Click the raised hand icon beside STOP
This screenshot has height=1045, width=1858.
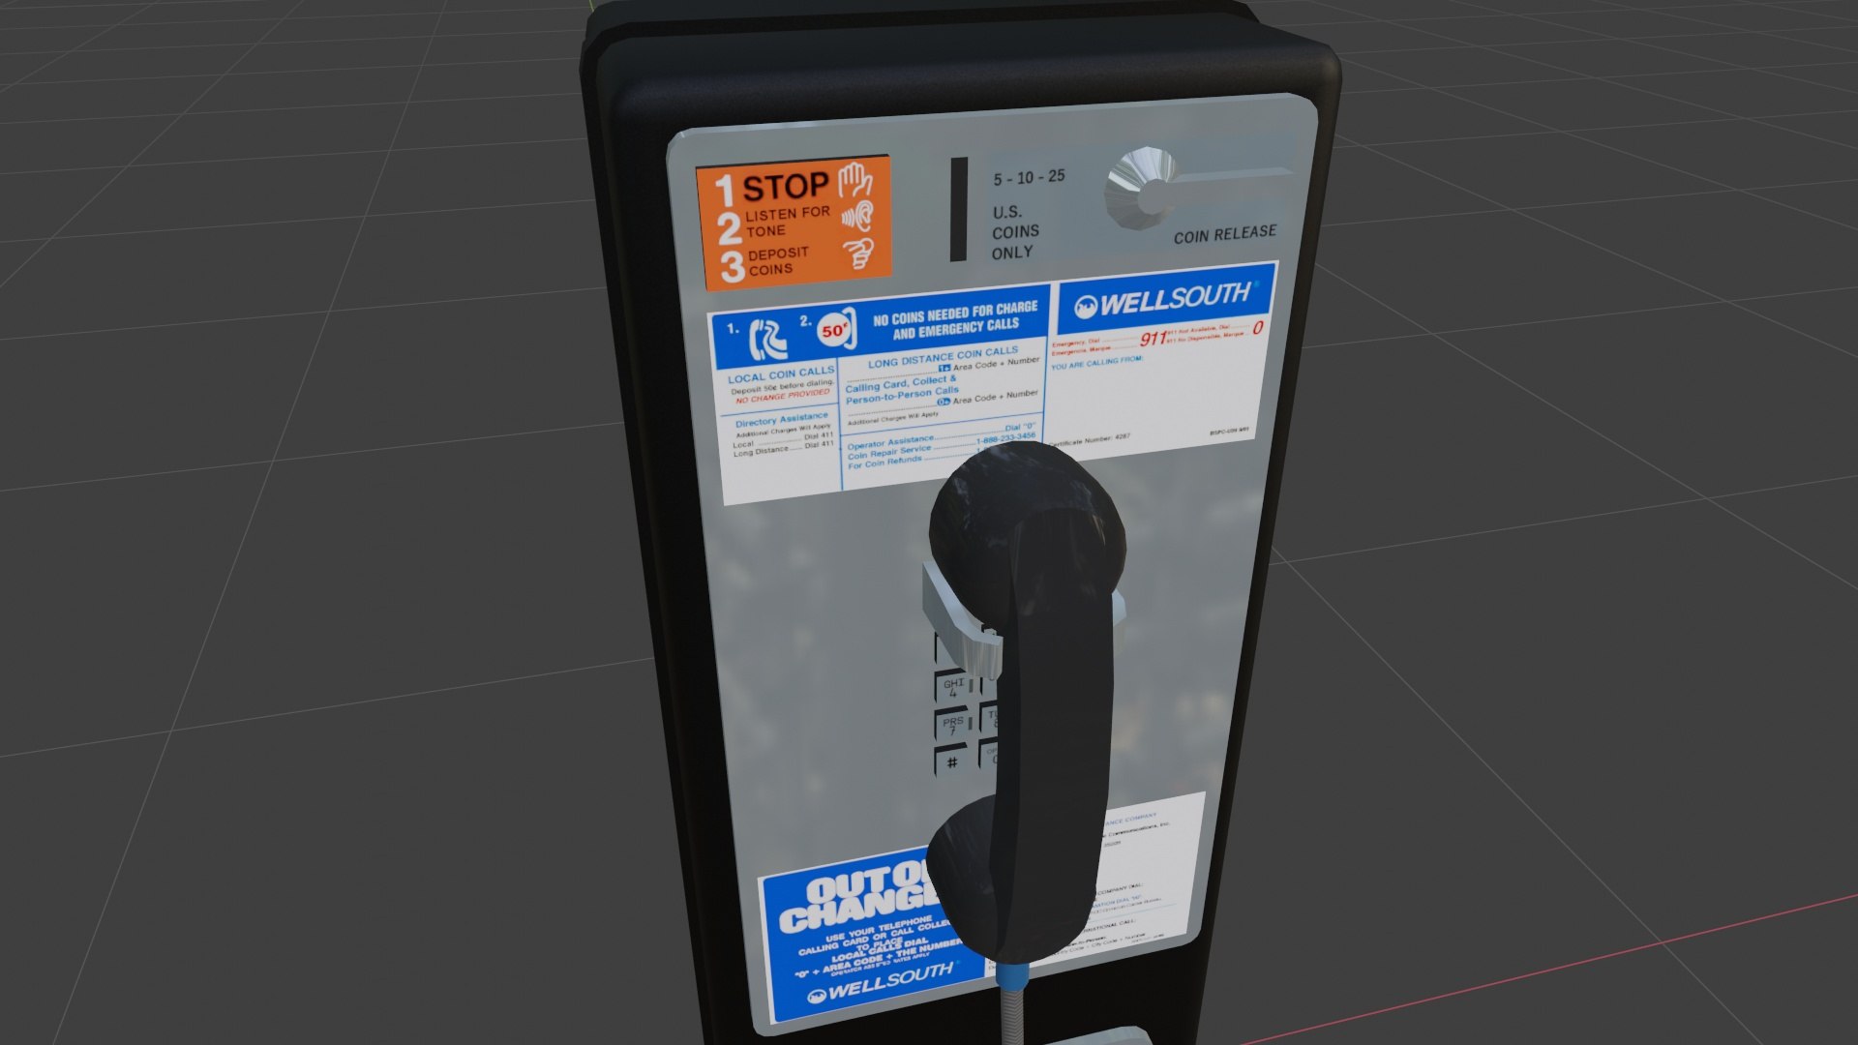pos(856,179)
